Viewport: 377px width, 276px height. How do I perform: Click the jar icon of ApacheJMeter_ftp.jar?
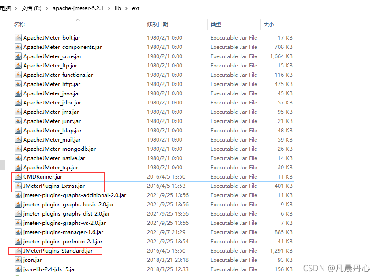18,65
